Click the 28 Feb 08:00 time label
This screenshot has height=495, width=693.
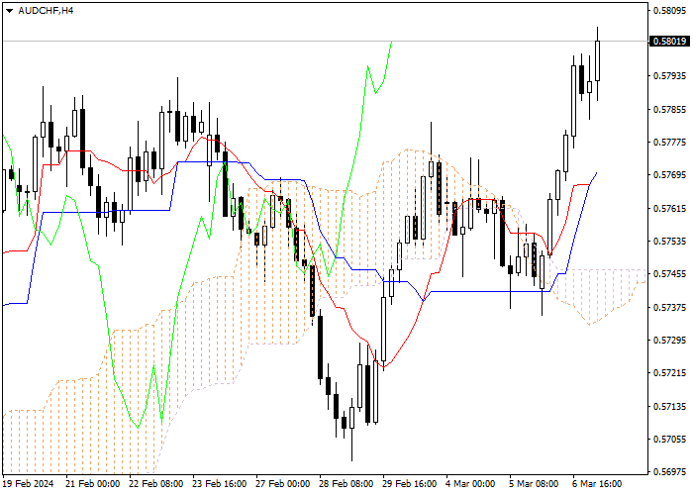coord(346,484)
